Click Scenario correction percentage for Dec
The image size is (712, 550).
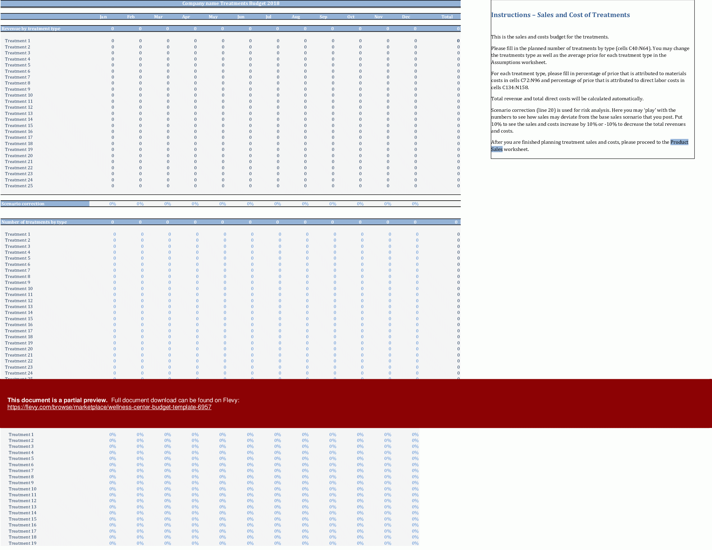tap(415, 204)
